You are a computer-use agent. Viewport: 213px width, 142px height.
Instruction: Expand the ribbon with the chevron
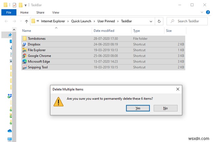(202, 12)
